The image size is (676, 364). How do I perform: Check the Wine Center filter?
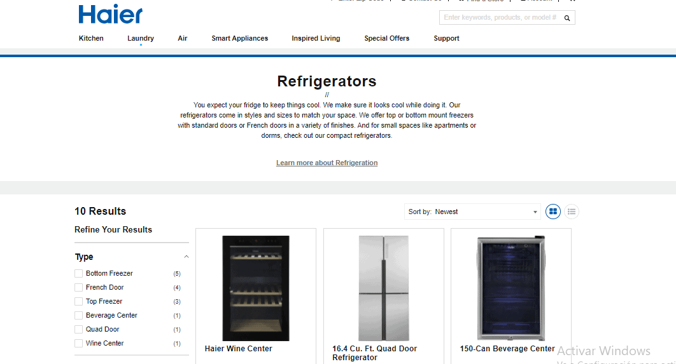point(78,343)
